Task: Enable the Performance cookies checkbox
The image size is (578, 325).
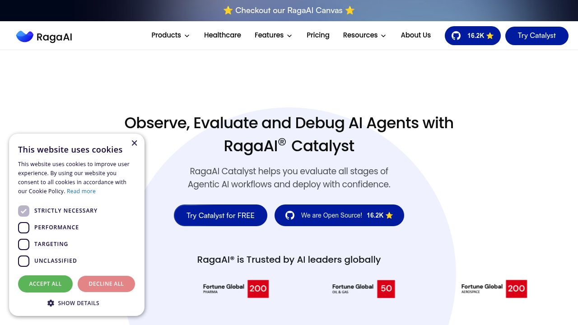Action: pos(23,227)
